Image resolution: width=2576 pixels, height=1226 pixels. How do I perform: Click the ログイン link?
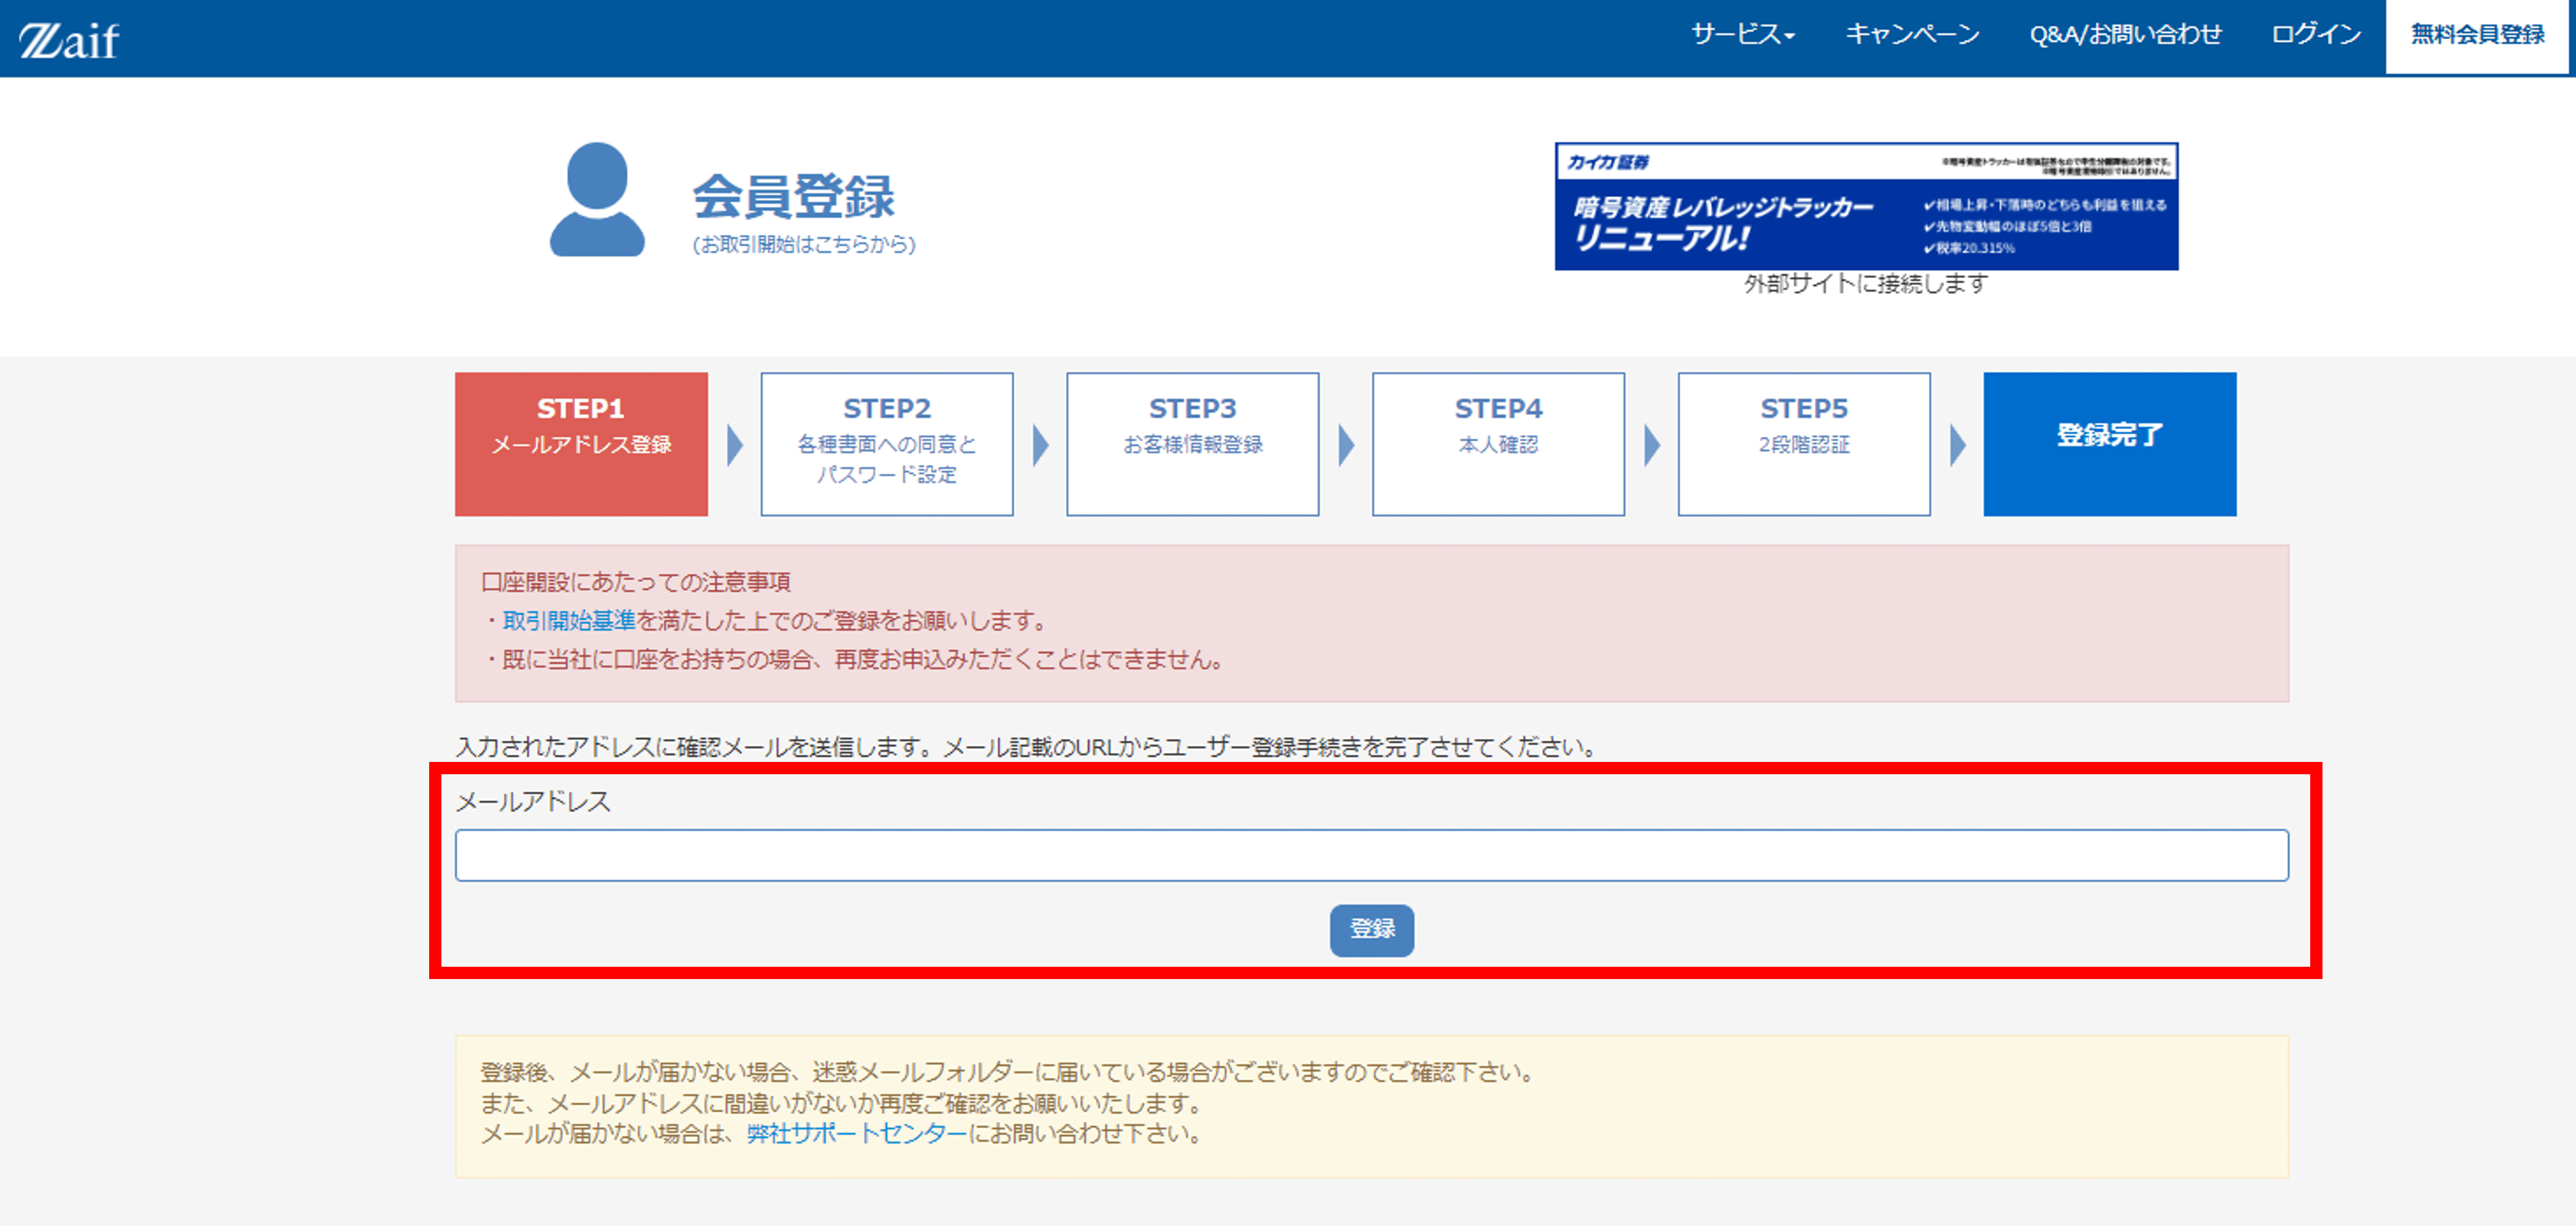pyautogui.click(x=2315, y=35)
